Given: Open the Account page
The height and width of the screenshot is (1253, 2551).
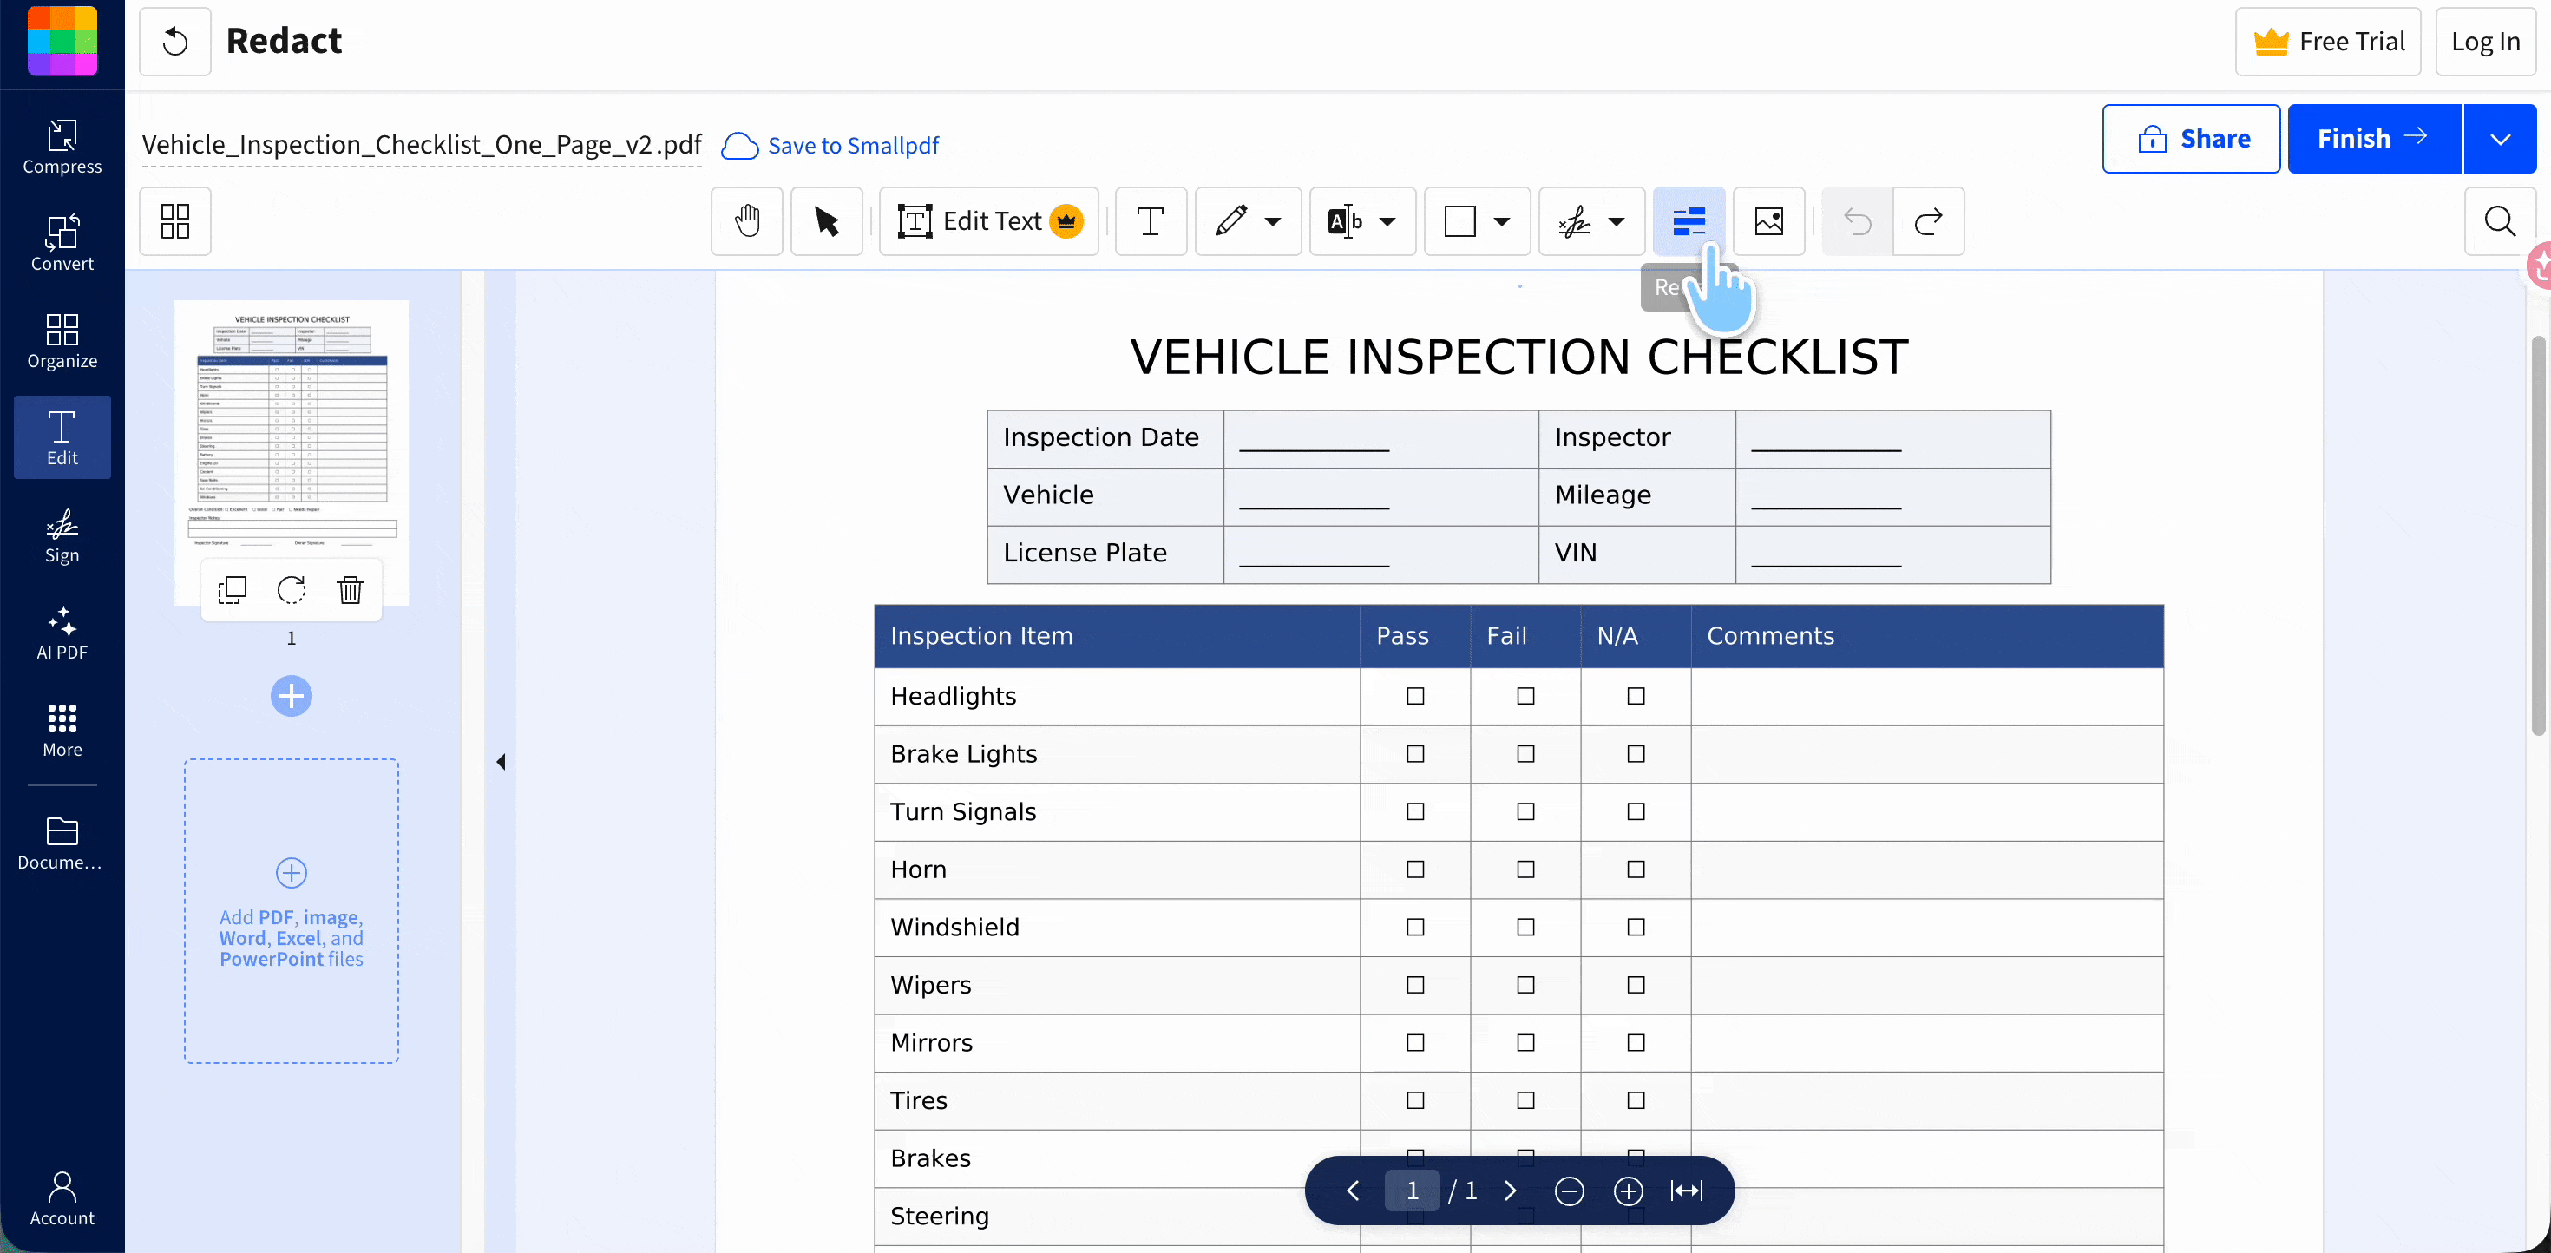Looking at the screenshot, I should point(62,1198).
